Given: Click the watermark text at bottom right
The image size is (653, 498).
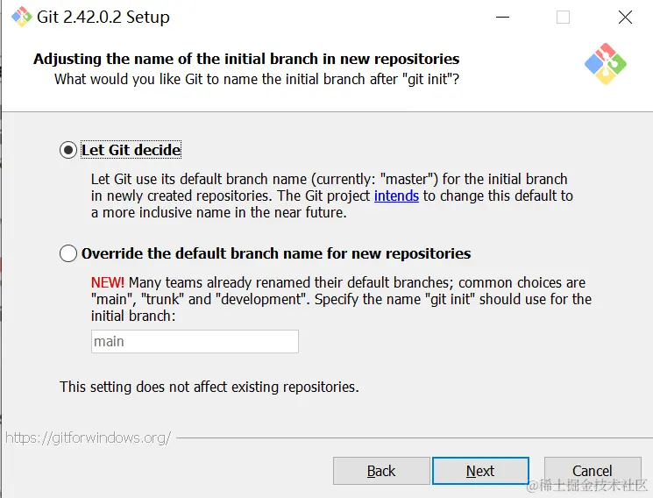Looking at the screenshot, I should coord(593,485).
